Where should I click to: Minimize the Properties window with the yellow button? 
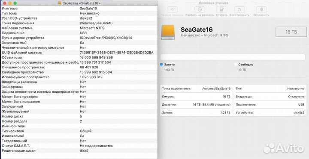10,3
